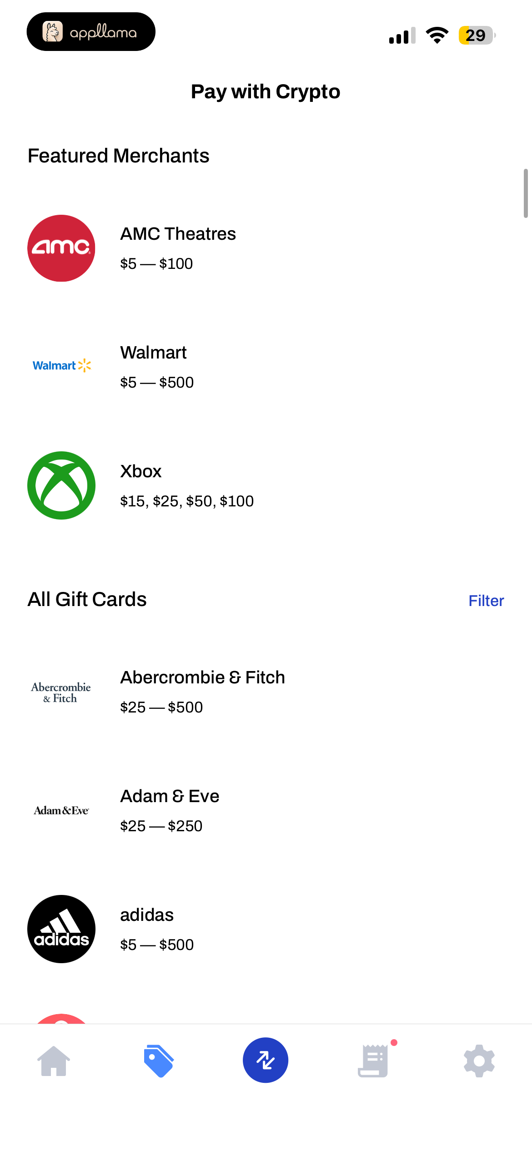Tap the adidas logo icon

coord(61,929)
